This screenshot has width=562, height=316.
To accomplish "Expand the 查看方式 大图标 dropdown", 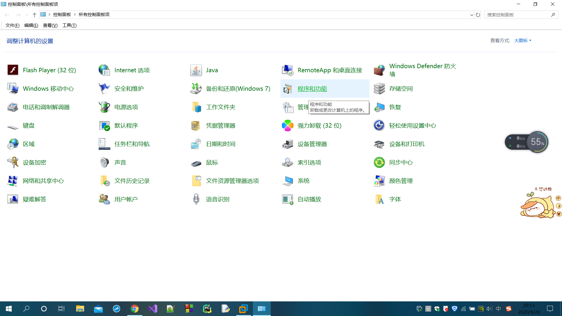I will 523,41.
